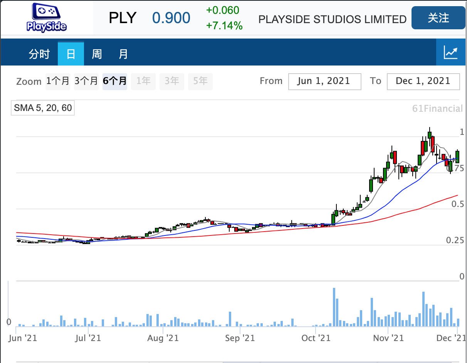The height and width of the screenshot is (363, 467).
Task: Follow the stock with 关注 button
Action: coord(438,18)
